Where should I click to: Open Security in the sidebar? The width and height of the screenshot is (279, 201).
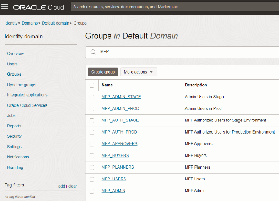coord(14,136)
